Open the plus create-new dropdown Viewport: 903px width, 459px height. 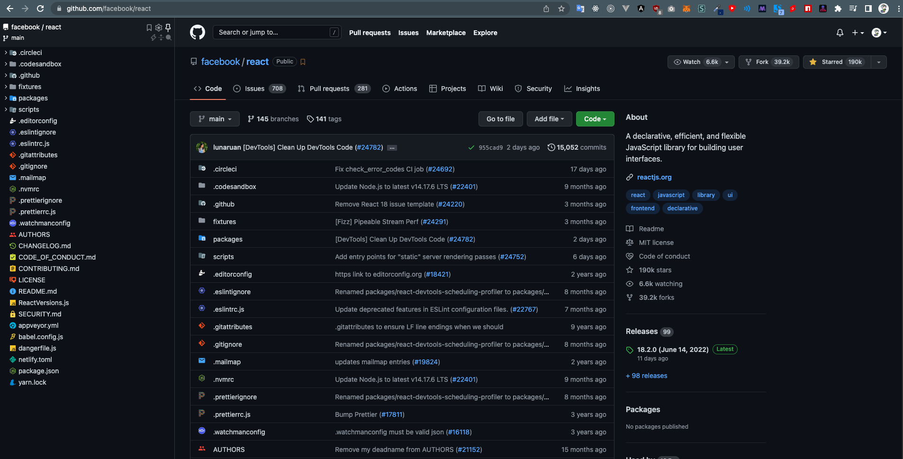858,33
